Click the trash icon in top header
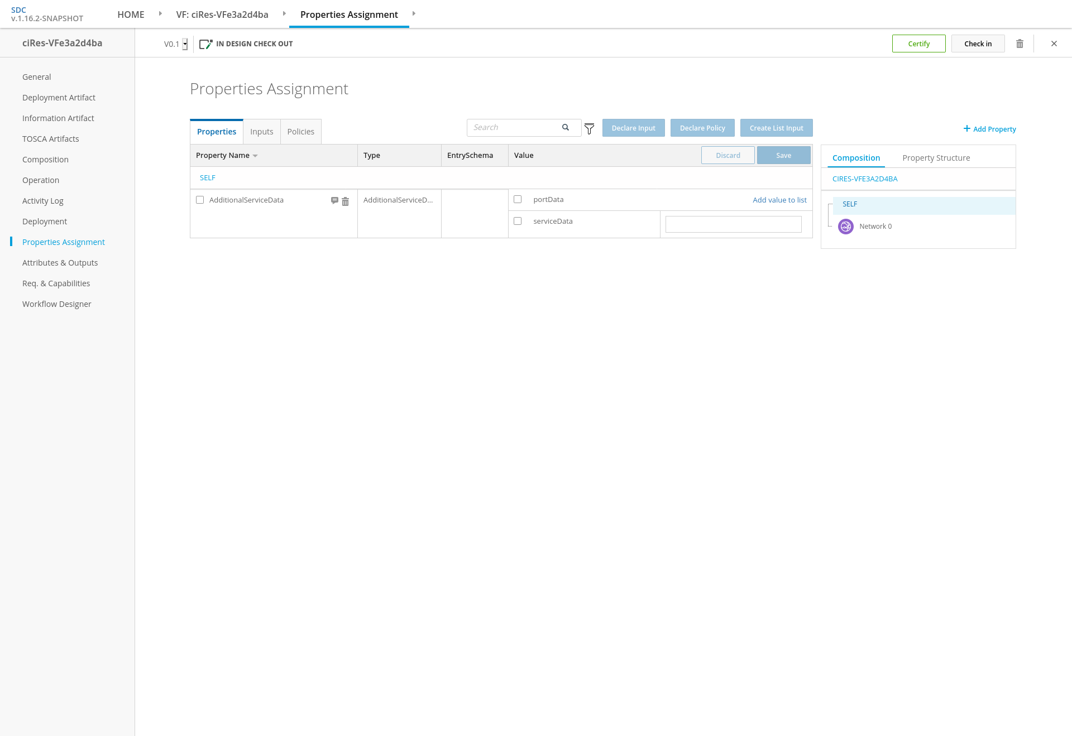Viewport: 1072px width, 736px height. coord(1020,44)
